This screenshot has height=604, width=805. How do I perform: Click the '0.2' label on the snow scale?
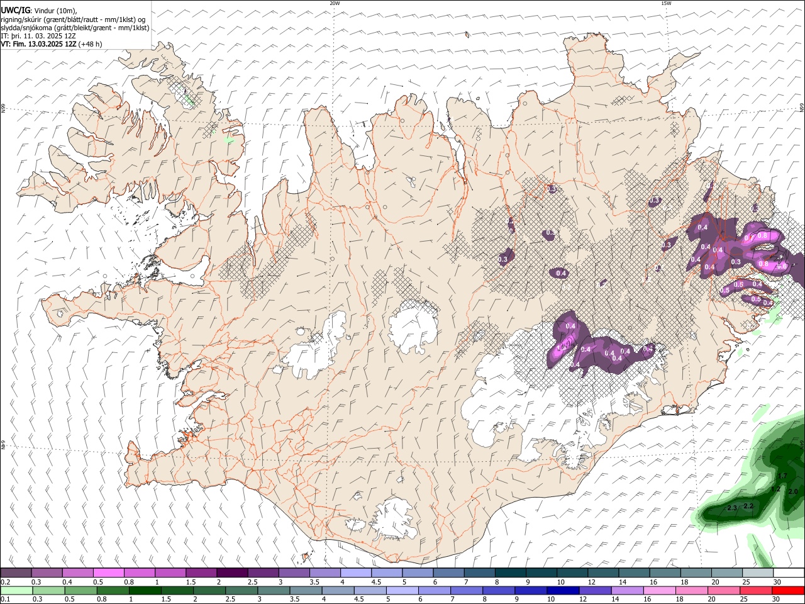tap(5, 582)
